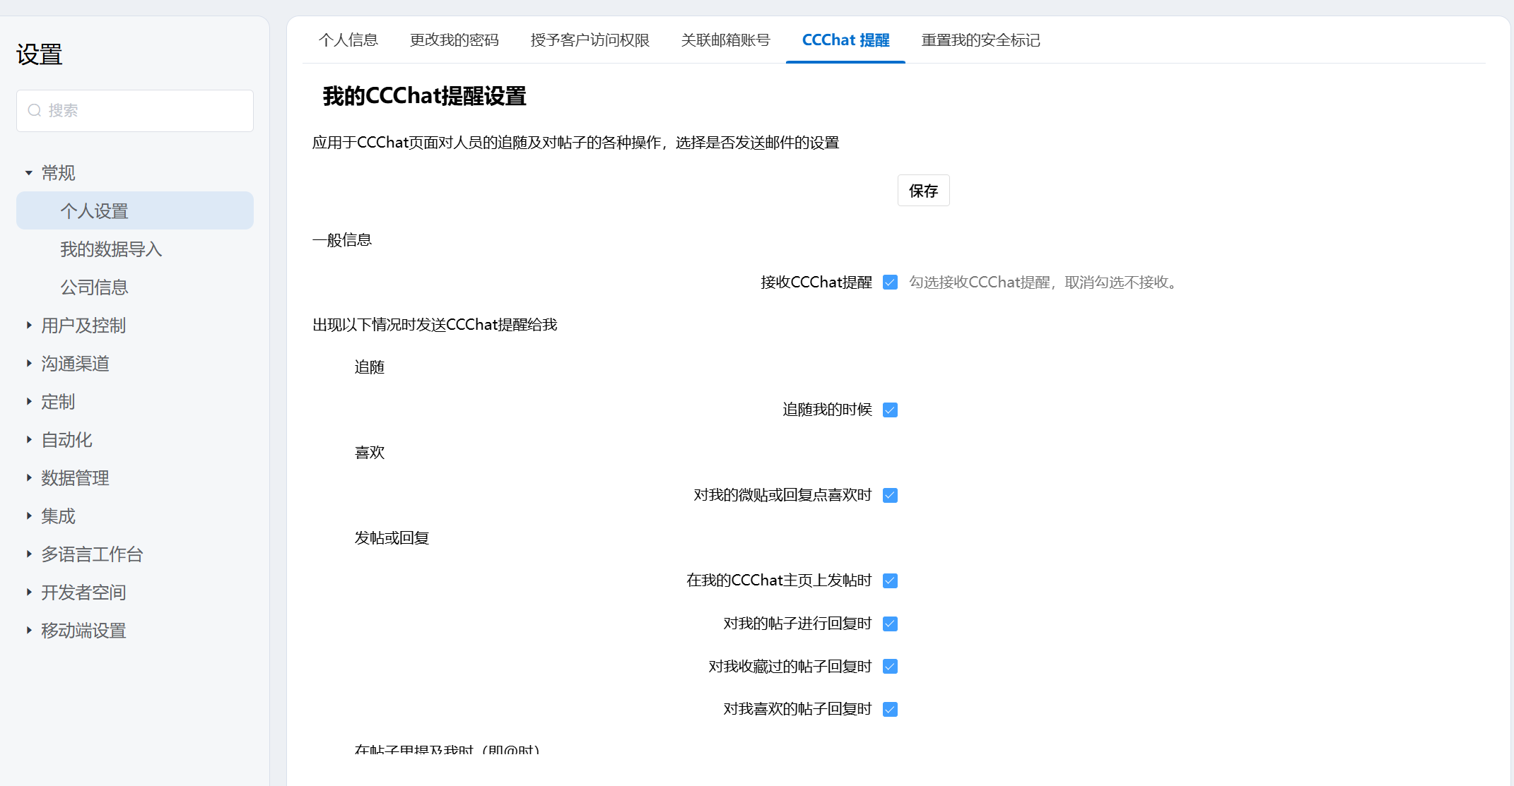Viewport: 1514px width, 786px height.
Task: Disable 在我的CCChat主页上发帖时 checkbox
Action: coord(890,581)
